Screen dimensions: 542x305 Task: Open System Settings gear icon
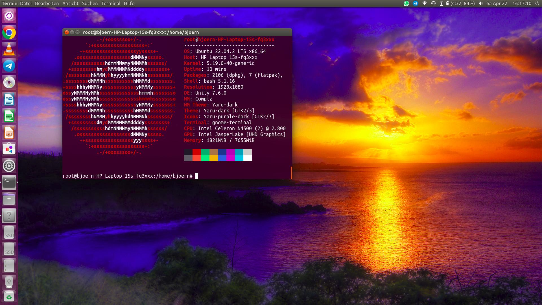(9, 166)
